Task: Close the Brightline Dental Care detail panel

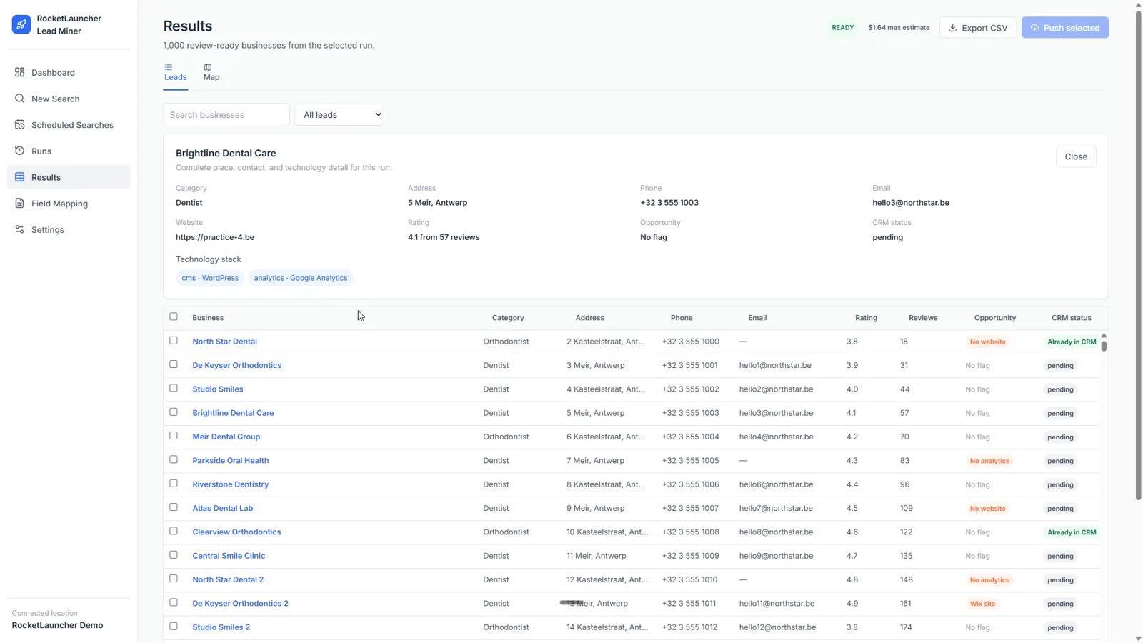Action: (x=1076, y=156)
